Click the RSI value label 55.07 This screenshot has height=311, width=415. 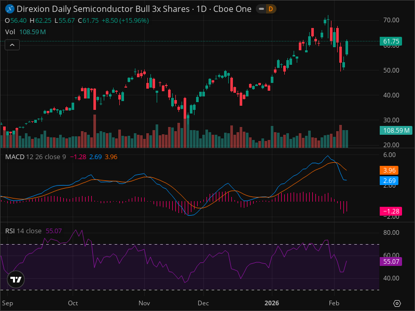(391, 262)
